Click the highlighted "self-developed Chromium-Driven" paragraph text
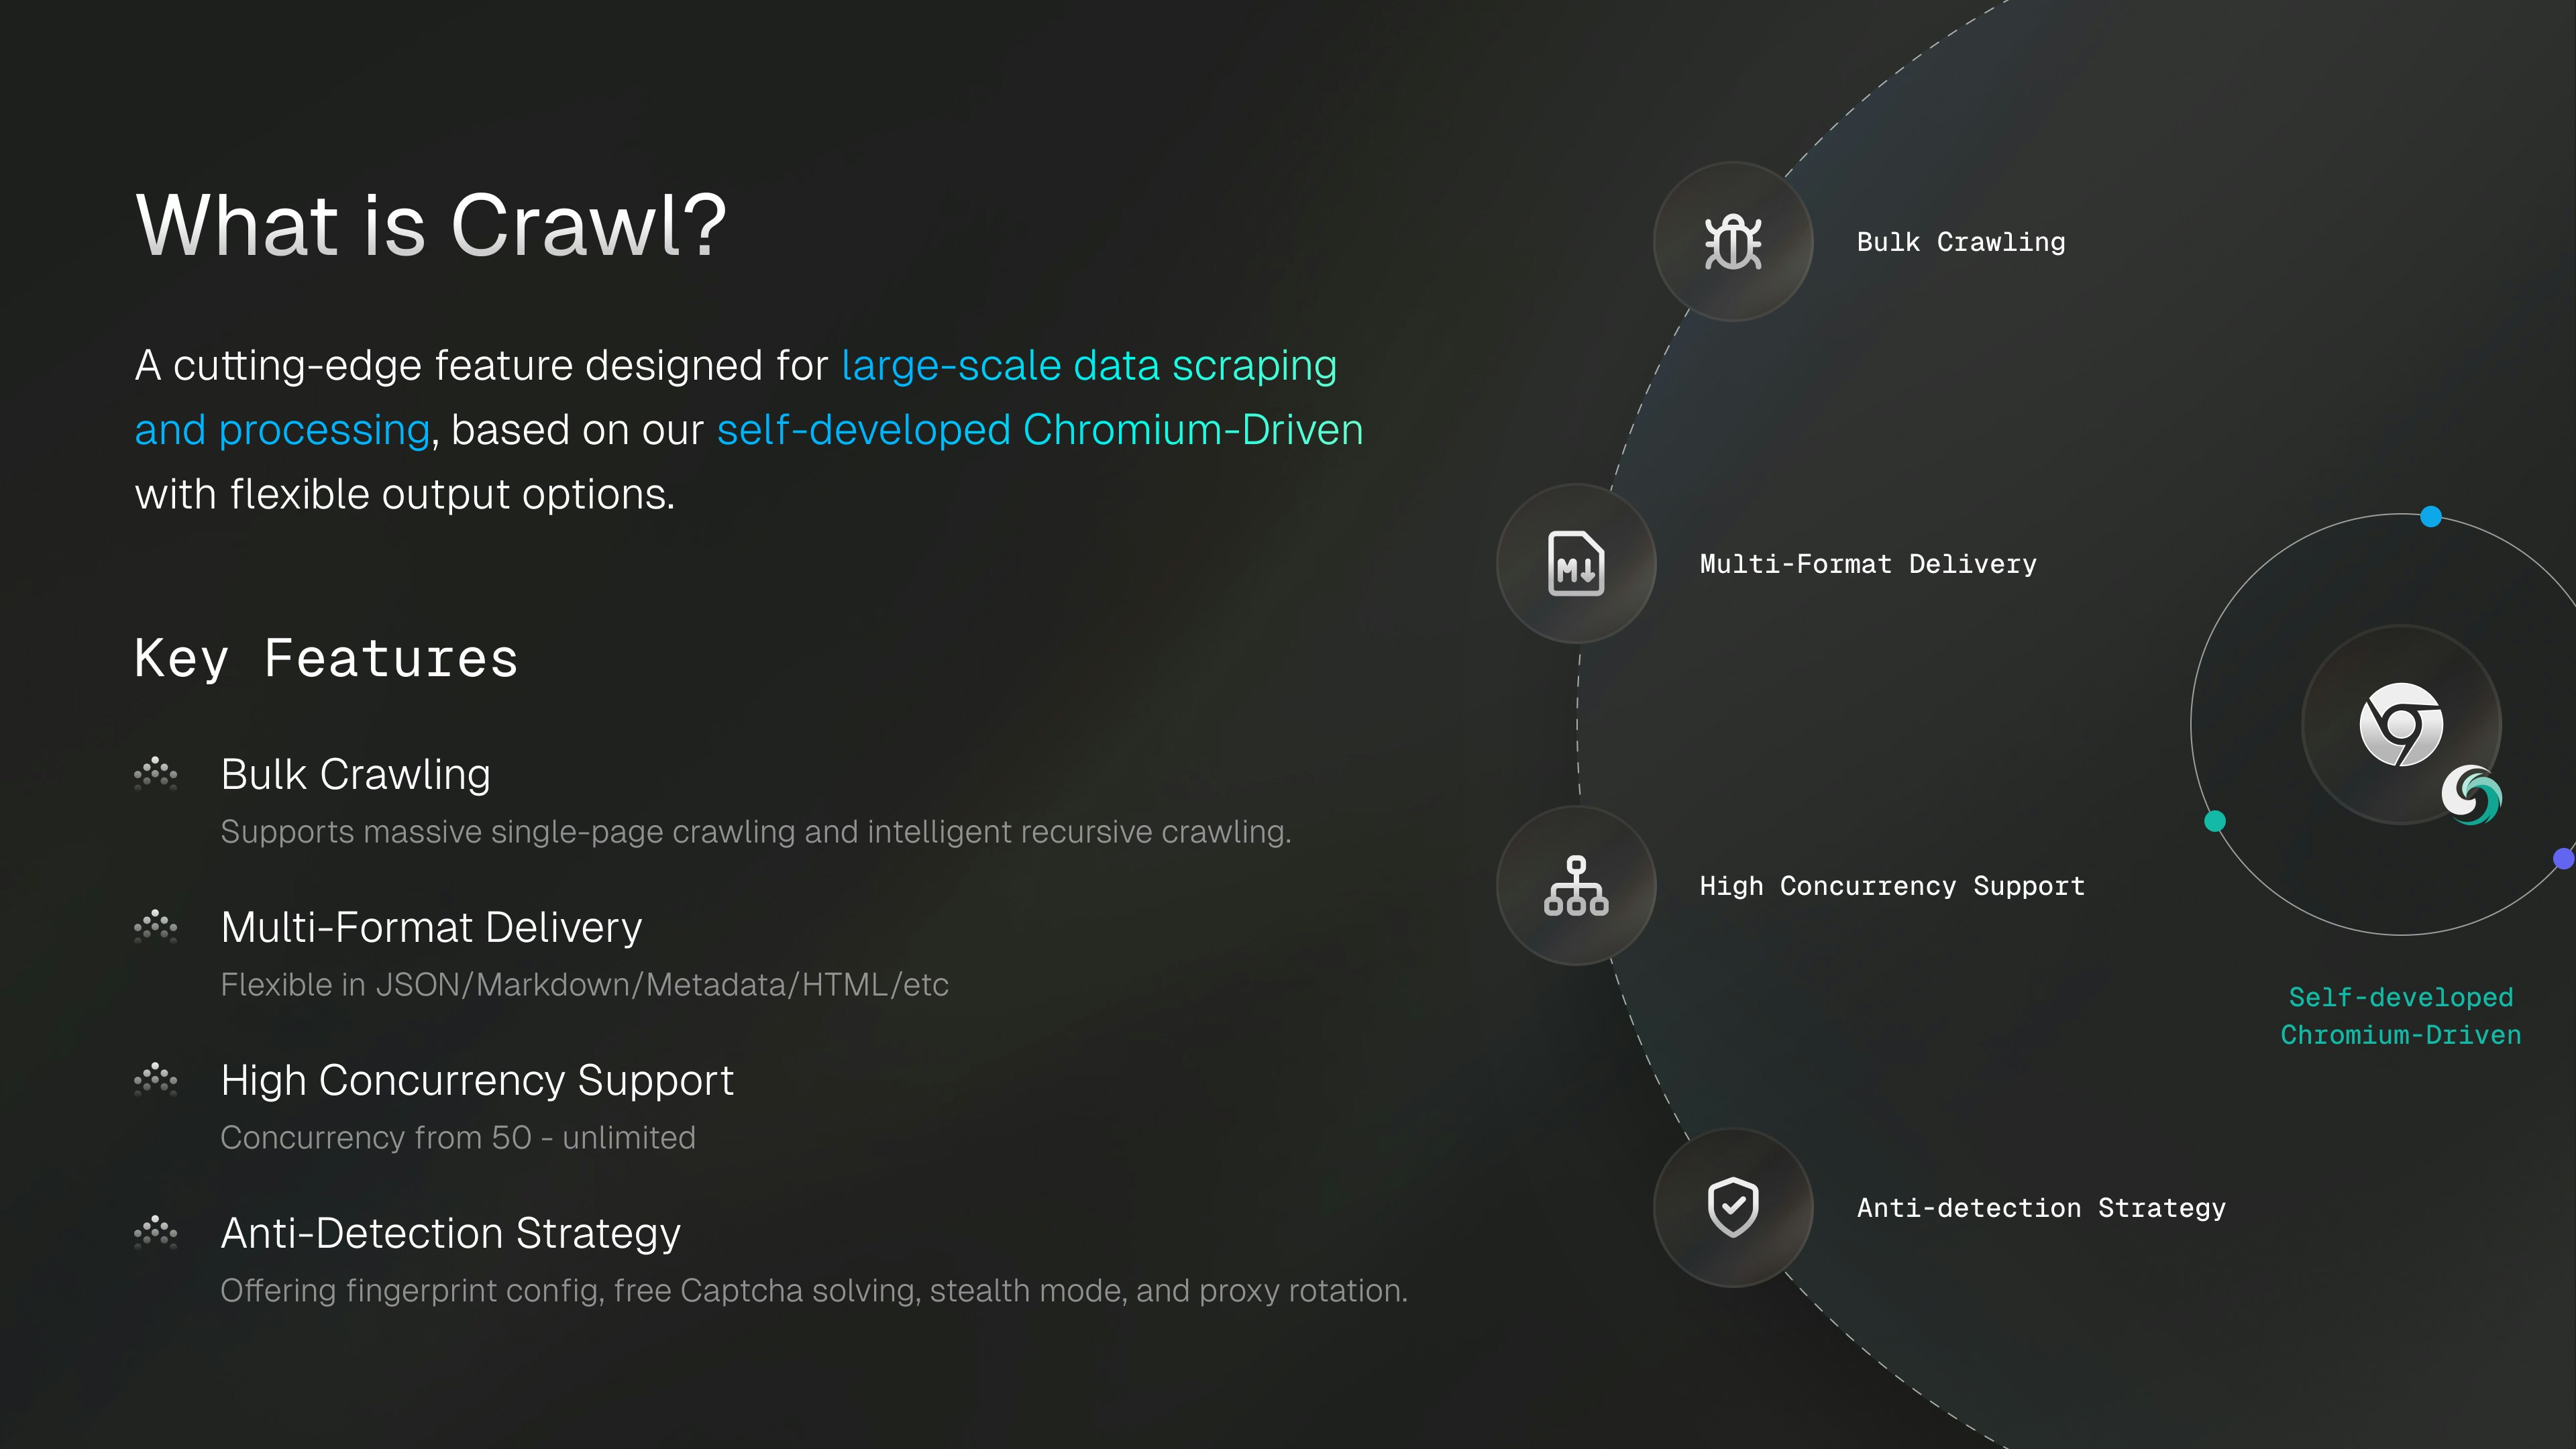The height and width of the screenshot is (1449, 2576). (1040, 430)
